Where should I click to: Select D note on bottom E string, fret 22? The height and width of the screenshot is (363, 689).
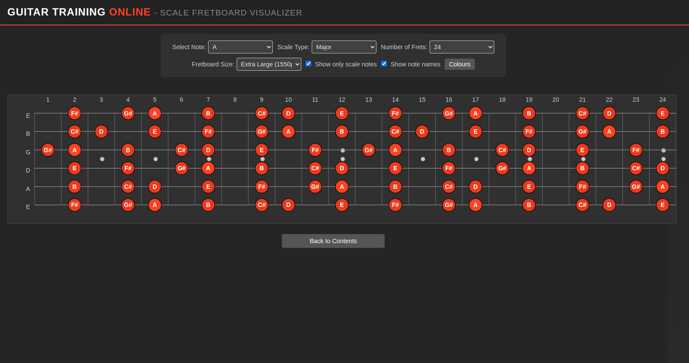(x=609, y=205)
